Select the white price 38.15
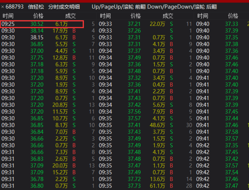The height and width of the screenshot is (190, 249). click(x=37, y=37)
